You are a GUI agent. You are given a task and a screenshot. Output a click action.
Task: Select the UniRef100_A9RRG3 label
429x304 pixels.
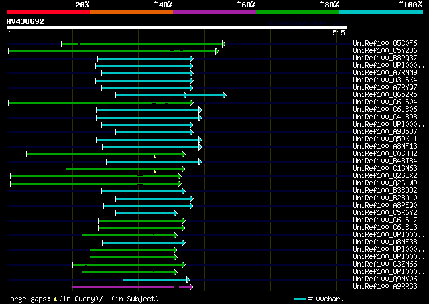pos(385,287)
